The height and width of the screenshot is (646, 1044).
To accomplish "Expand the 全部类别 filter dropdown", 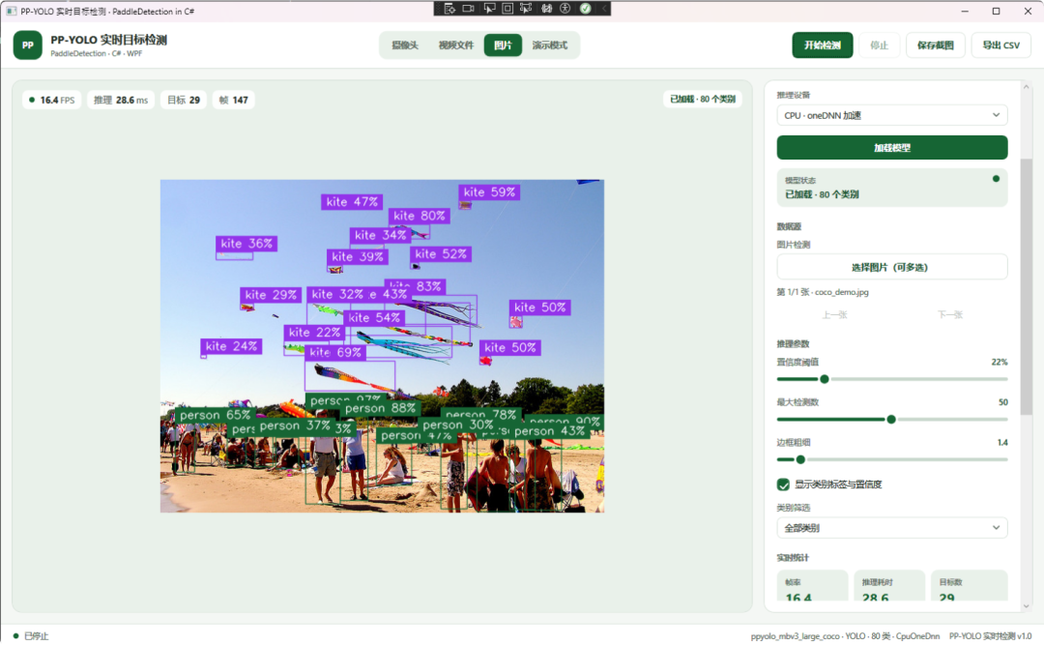I will coord(892,528).
